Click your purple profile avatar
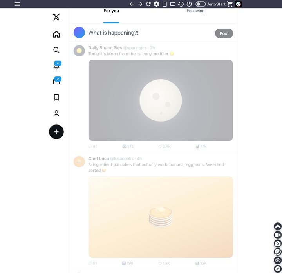Screen dimensions: 282x273 79,33
